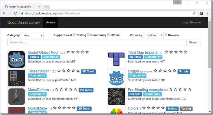This screenshot has height=115, width=213.
Task: Enable the Testing support level checkbox
Action: [x=74, y=35]
